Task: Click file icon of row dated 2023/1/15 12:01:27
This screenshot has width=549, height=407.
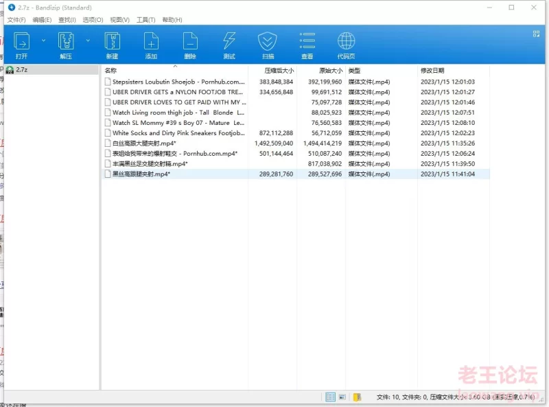Action: 108,92
